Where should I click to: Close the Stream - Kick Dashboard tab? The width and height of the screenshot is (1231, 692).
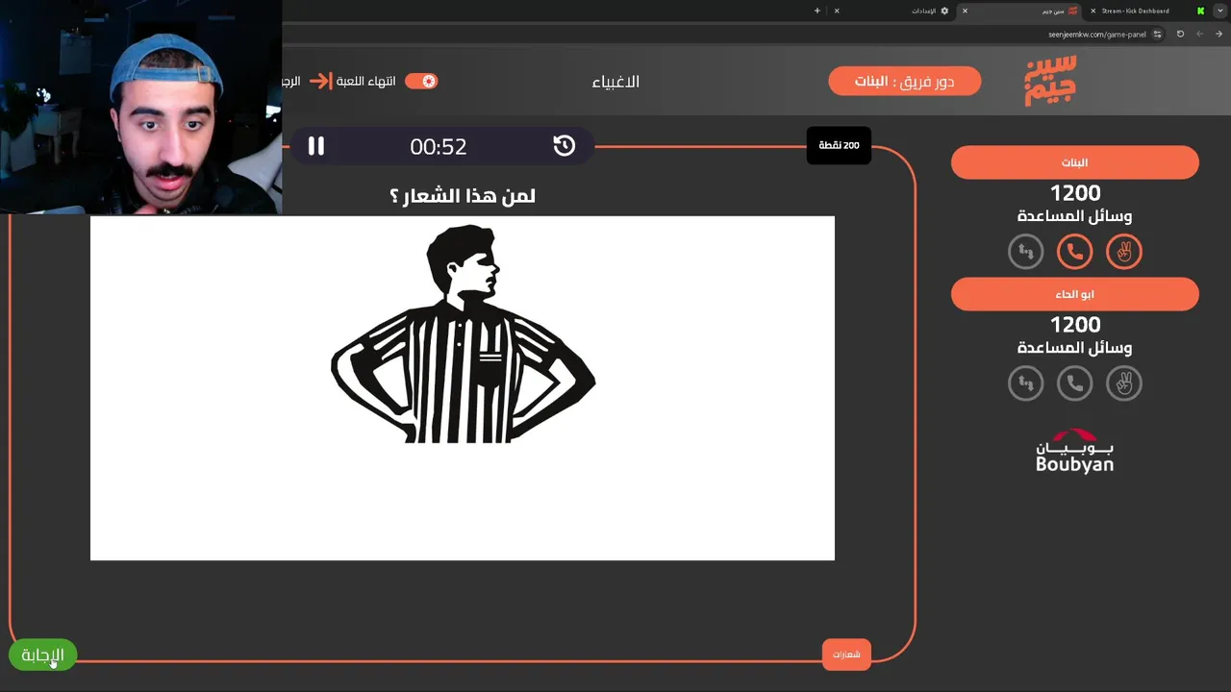(1093, 11)
